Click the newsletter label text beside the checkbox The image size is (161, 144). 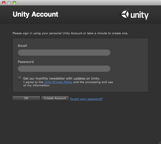pos(61,79)
